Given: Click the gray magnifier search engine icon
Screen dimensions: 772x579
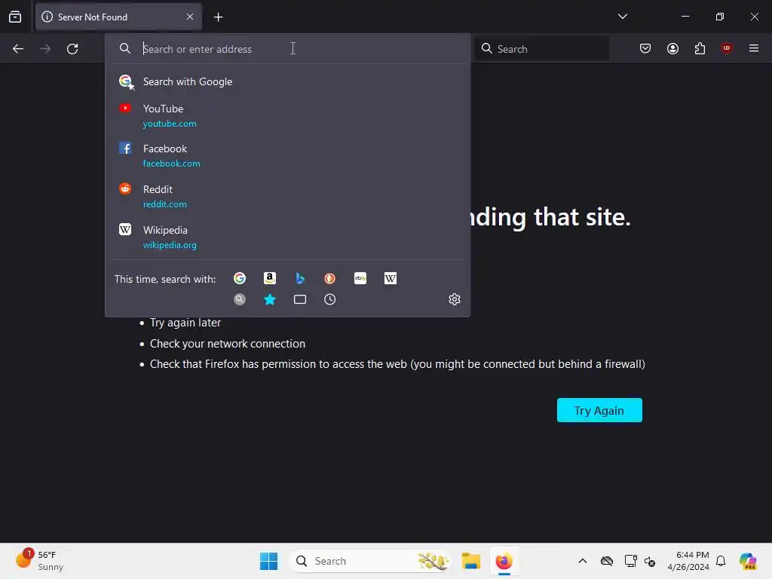Looking at the screenshot, I should click(x=240, y=299).
